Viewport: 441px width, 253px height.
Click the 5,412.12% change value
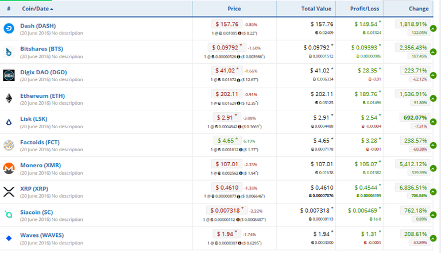pyautogui.click(x=413, y=164)
